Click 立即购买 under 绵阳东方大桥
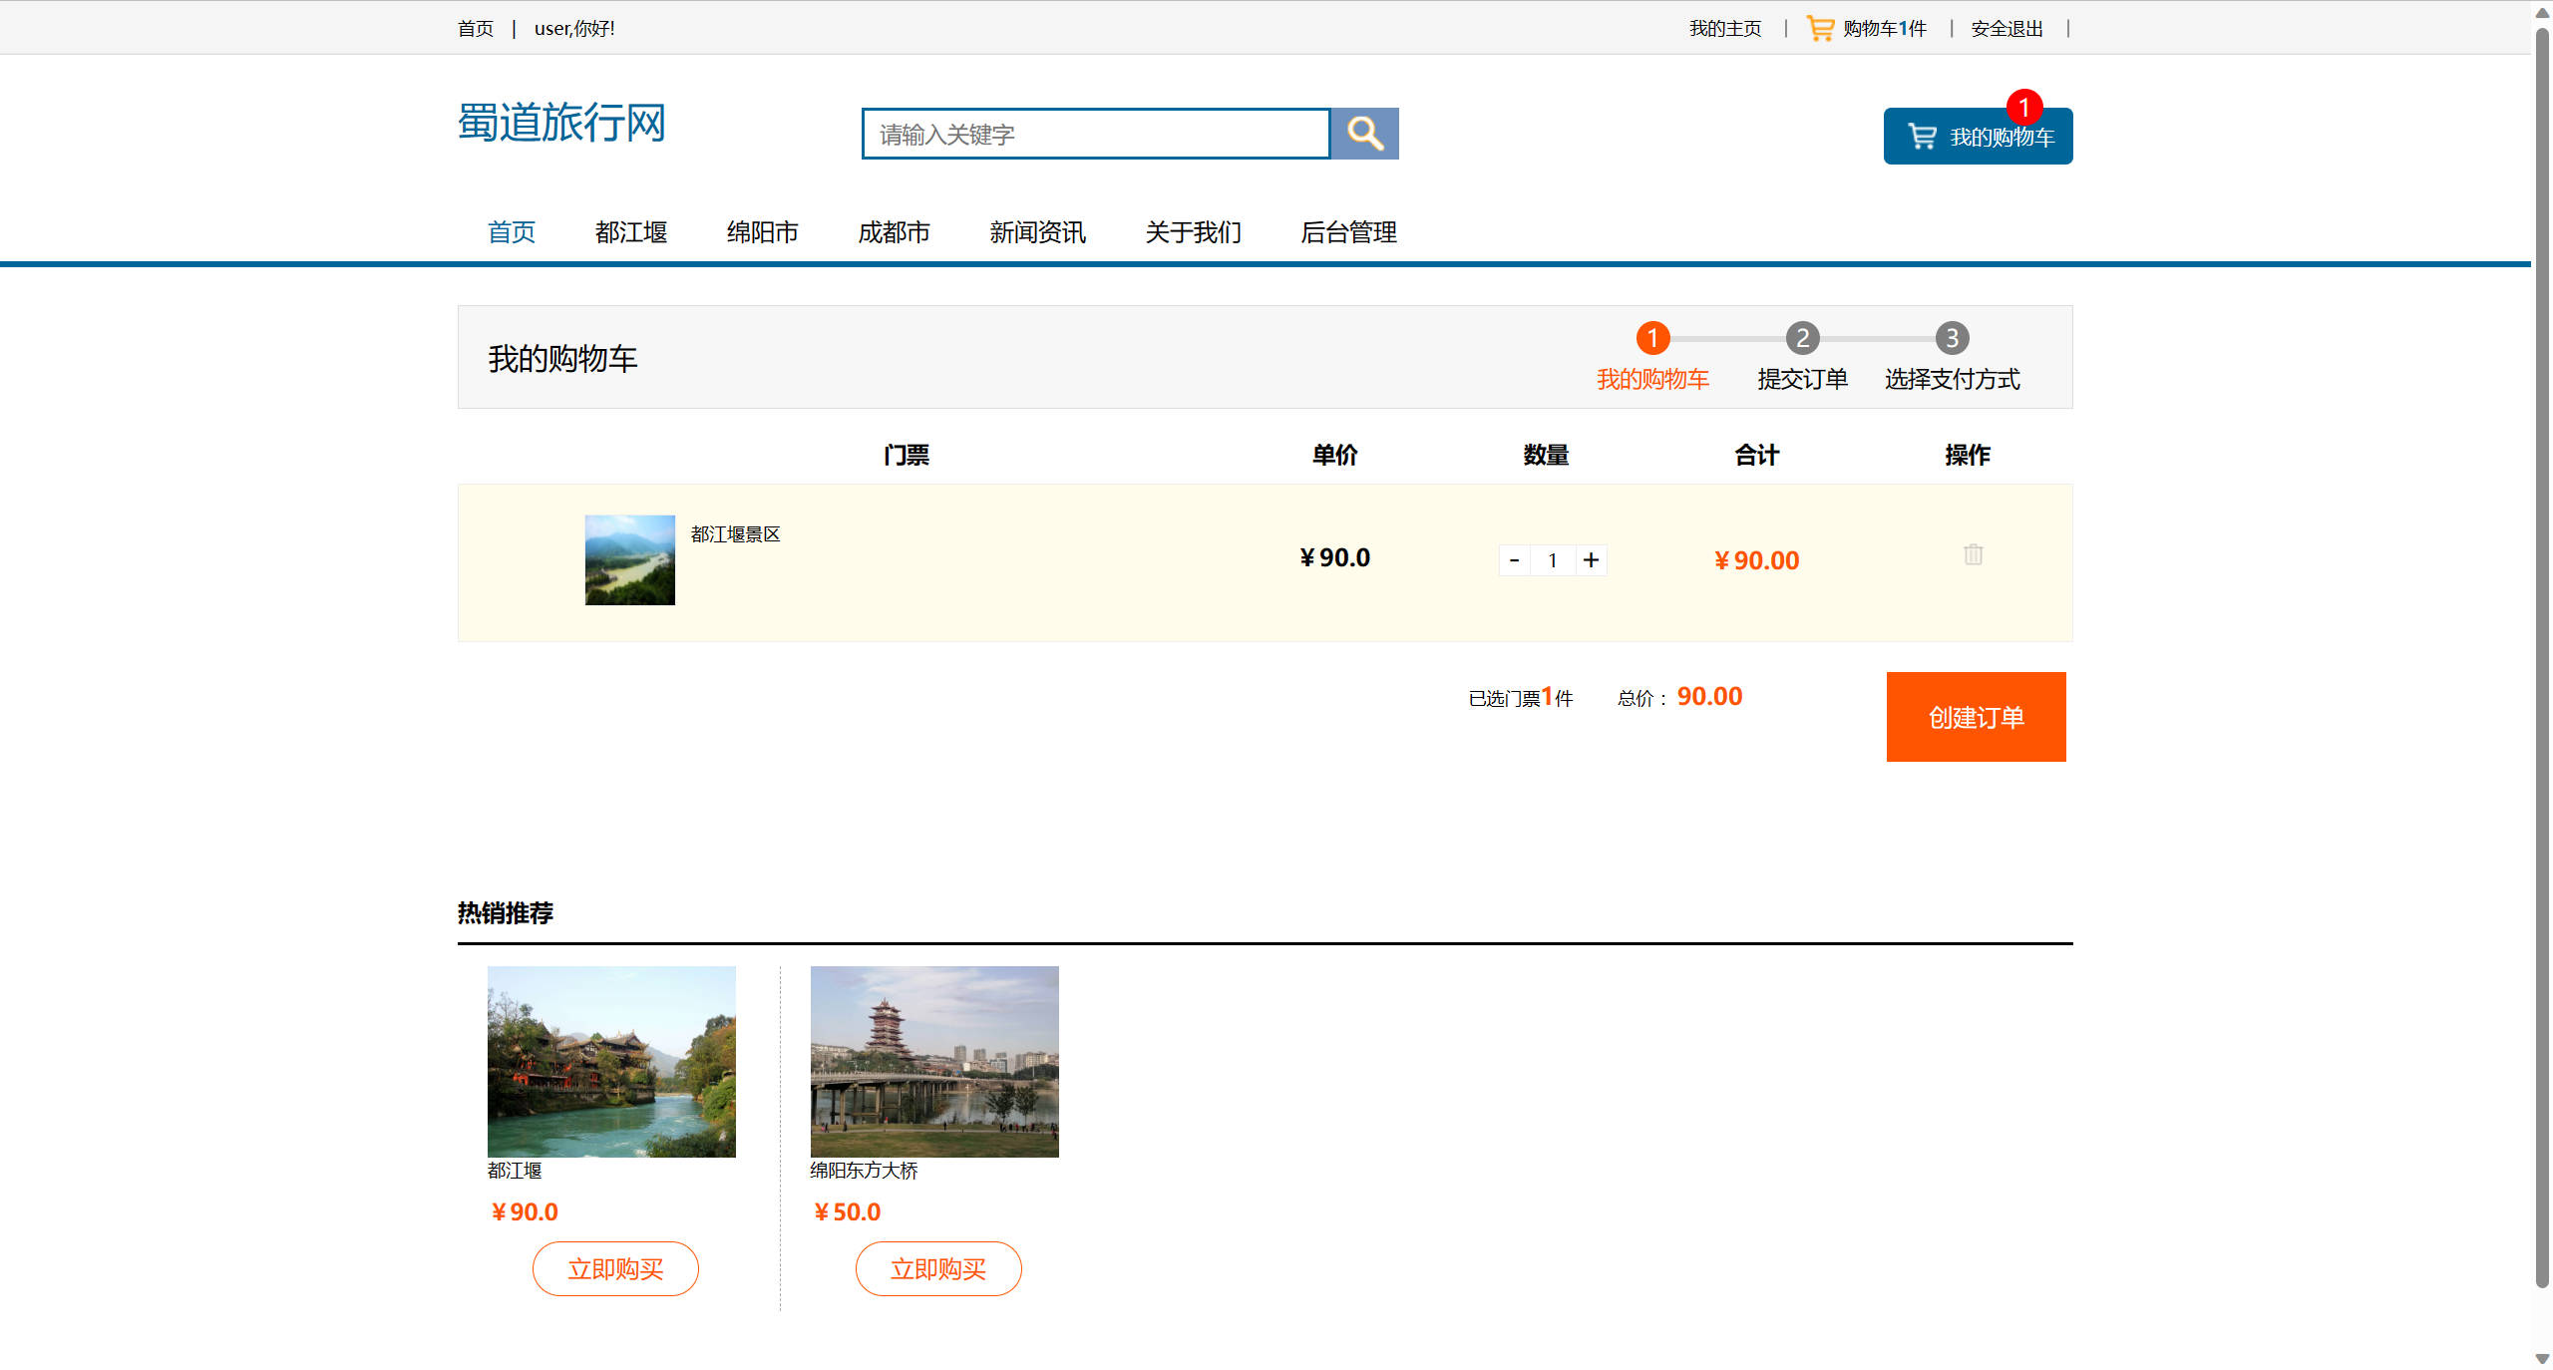This screenshot has height=1370, width=2553. pos(937,1268)
